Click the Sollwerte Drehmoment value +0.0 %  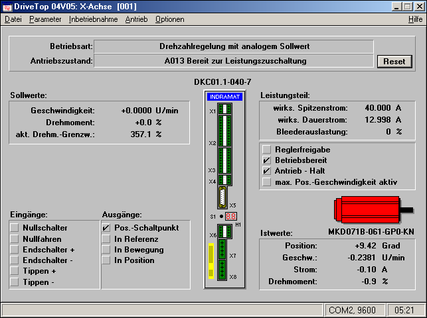click(148, 123)
